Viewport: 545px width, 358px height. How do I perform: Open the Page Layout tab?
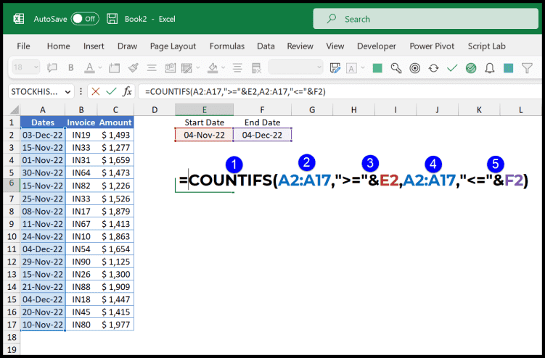click(x=173, y=46)
